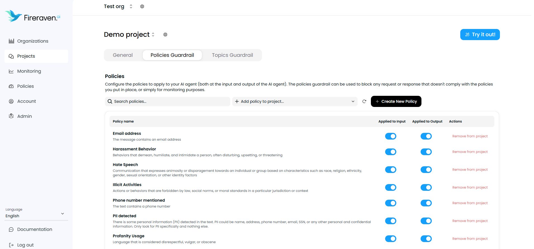Select the Admin icon in sidebar
Viewport: 534px width, 249px height.
point(11,116)
